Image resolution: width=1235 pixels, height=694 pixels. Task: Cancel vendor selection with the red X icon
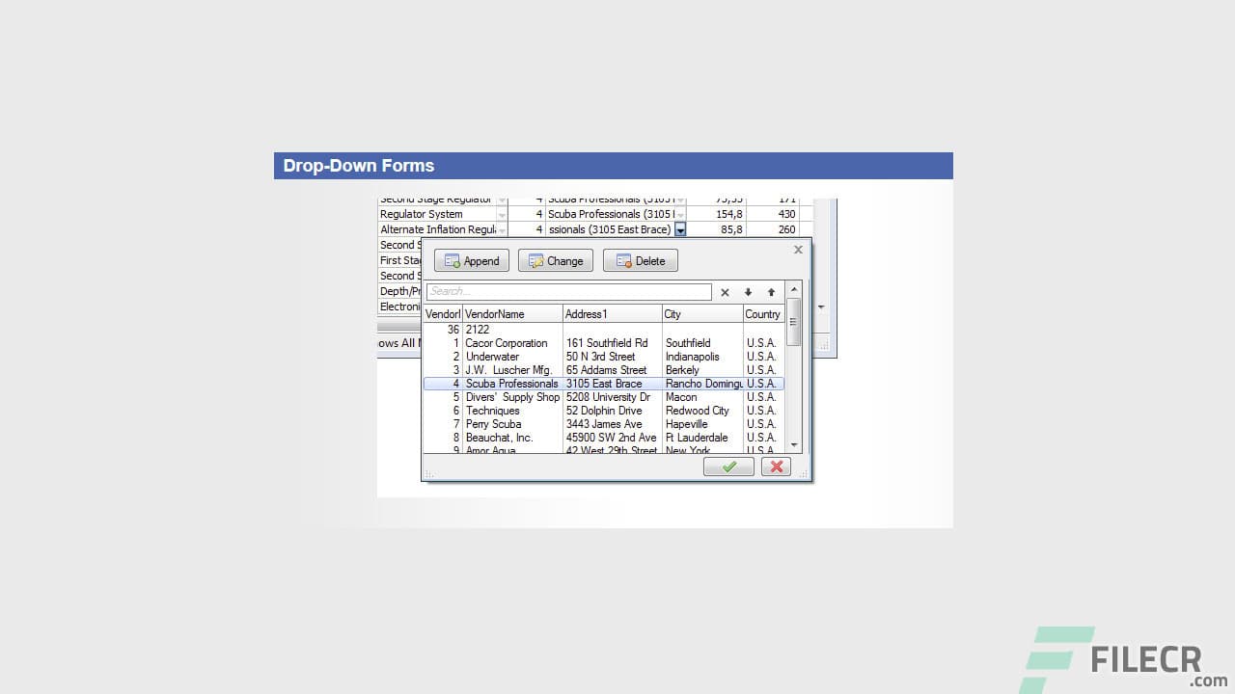point(776,467)
